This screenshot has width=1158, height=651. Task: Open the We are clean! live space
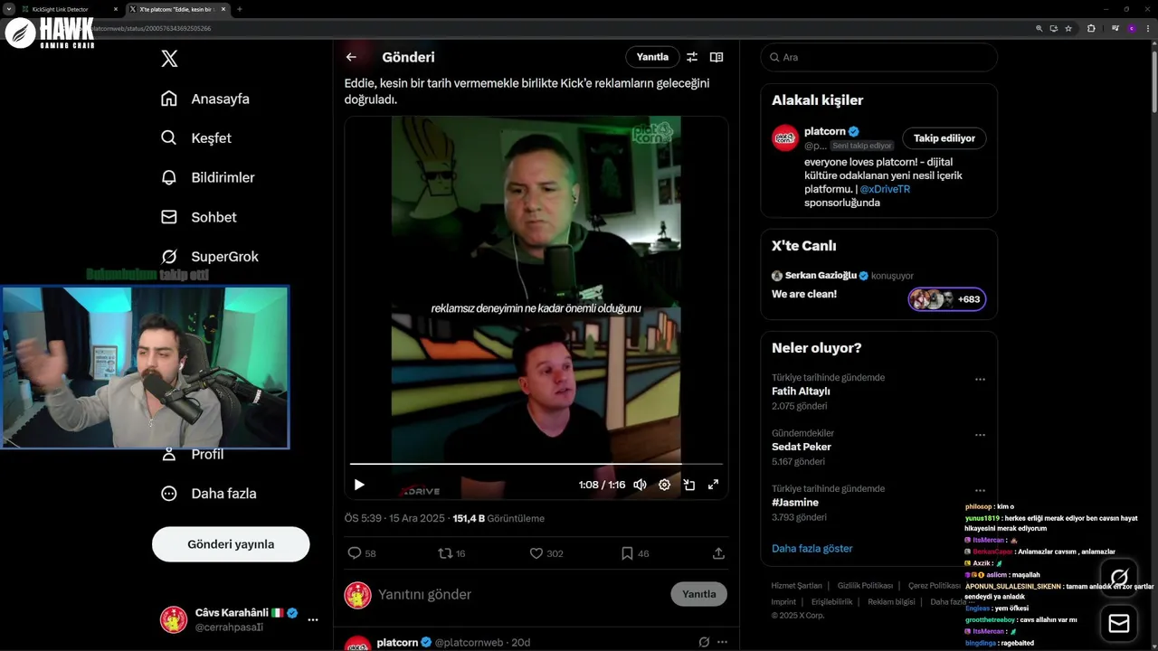pyautogui.click(x=804, y=294)
